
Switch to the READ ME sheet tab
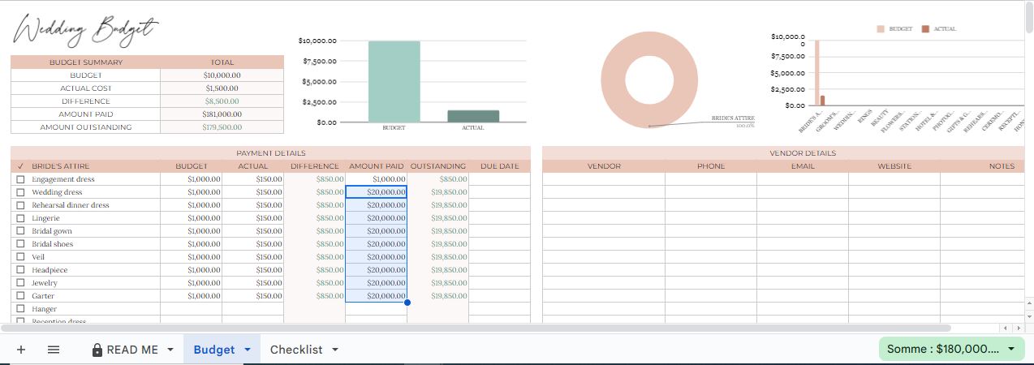(x=132, y=350)
